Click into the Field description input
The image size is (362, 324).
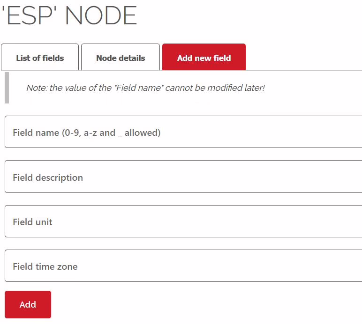pyautogui.click(x=183, y=177)
